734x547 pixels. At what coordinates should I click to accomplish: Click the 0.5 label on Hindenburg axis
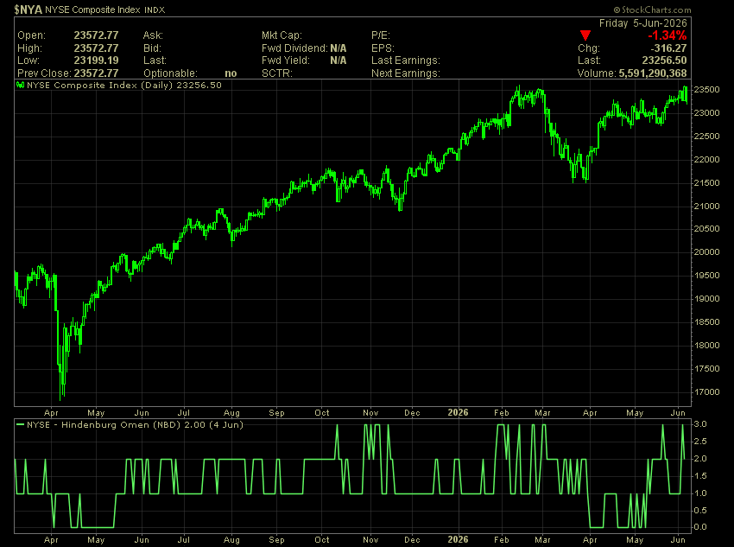pos(700,511)
